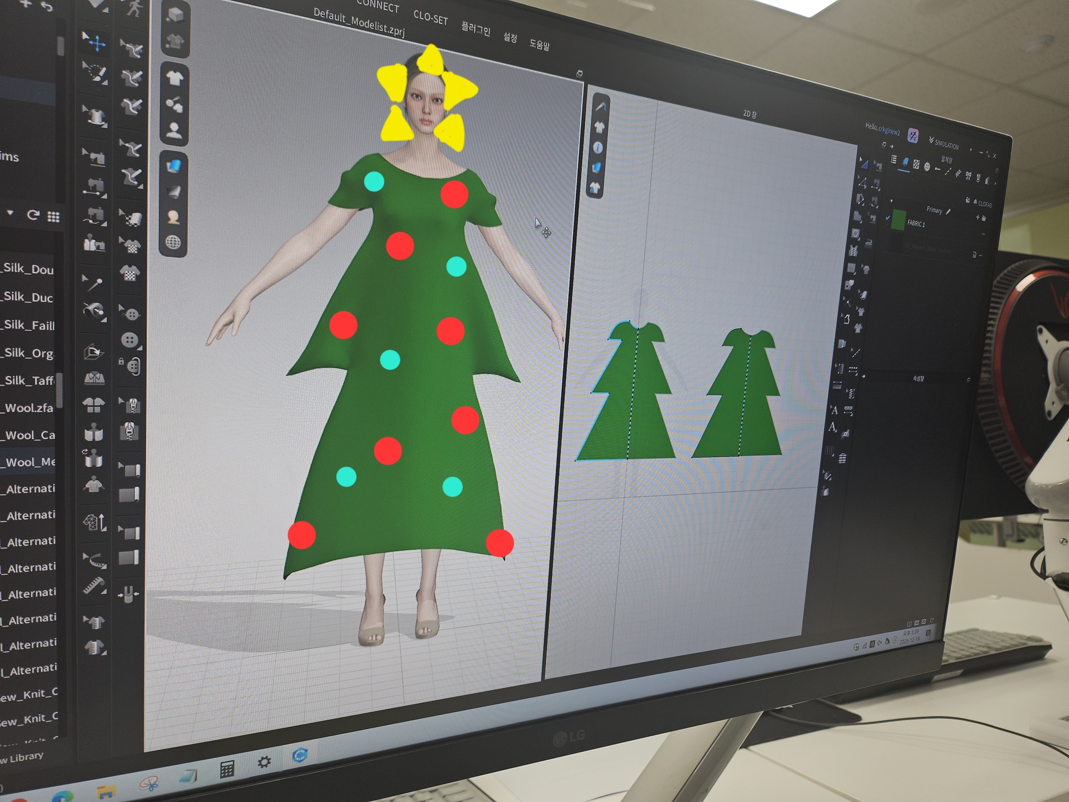Open the library dropdown arrow beside the refresh icon
This screenshot has height=802, width=1069.
coord(11,213)
